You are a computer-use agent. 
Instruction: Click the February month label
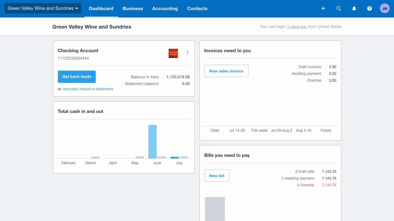tap(68, 163)
